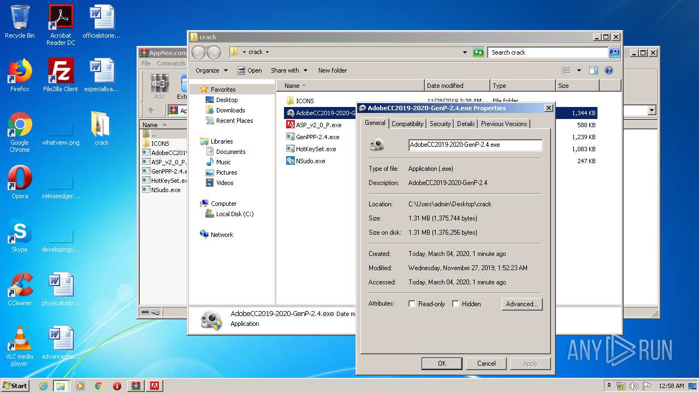Switch to the Details tab
The width and height of the screenshot is (699, 393).
[x=466, y=124]
